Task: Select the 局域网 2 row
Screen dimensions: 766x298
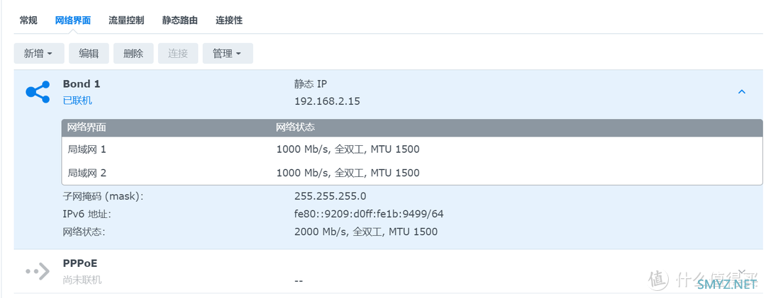Action: point(412,173)
